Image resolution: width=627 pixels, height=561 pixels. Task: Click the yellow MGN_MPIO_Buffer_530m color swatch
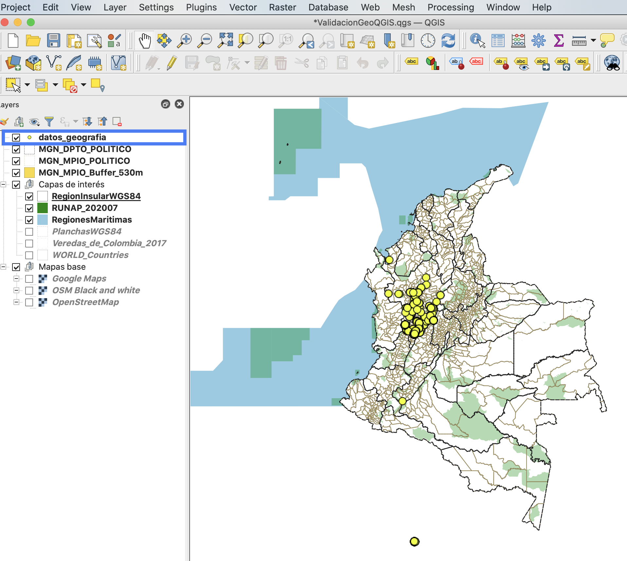pos(29,173)
